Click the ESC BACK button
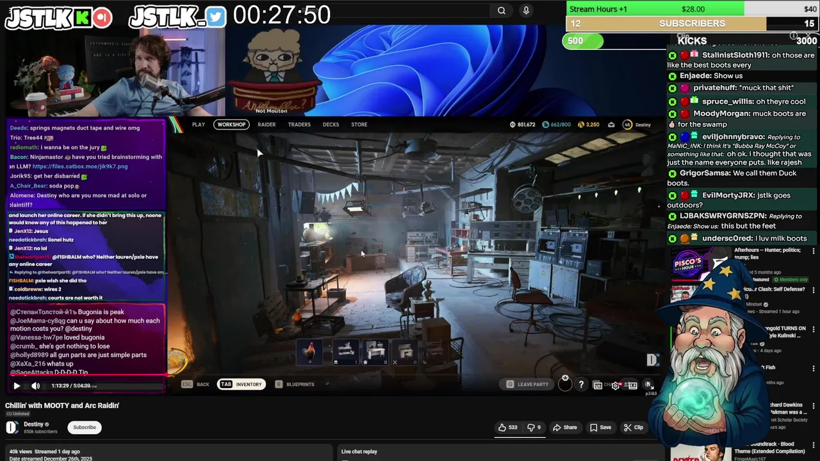The width and height of the screenshot is (820, 461). point(195,384)
